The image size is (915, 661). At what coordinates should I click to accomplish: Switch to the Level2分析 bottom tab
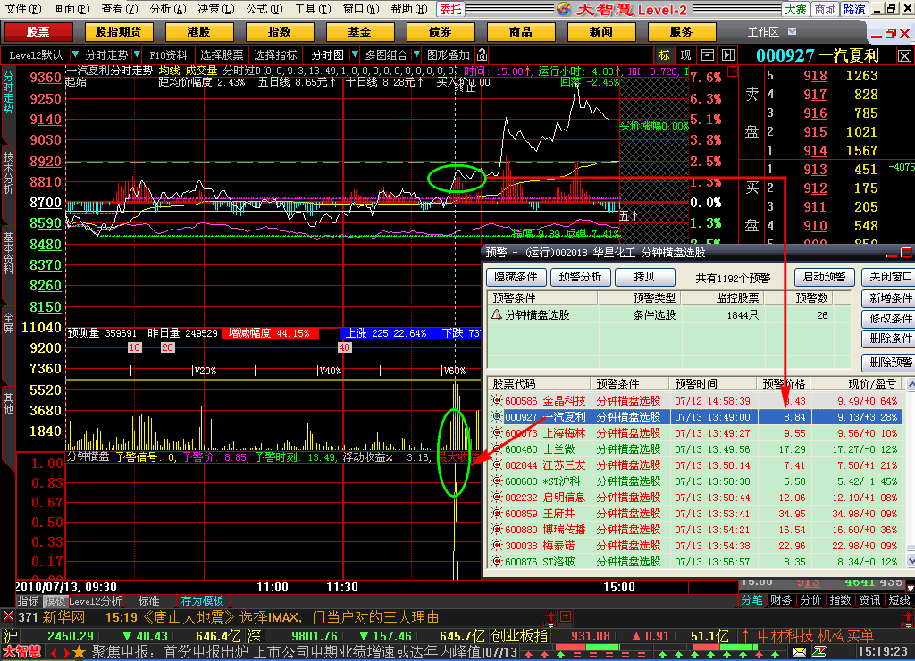click(x=96, y=601)
